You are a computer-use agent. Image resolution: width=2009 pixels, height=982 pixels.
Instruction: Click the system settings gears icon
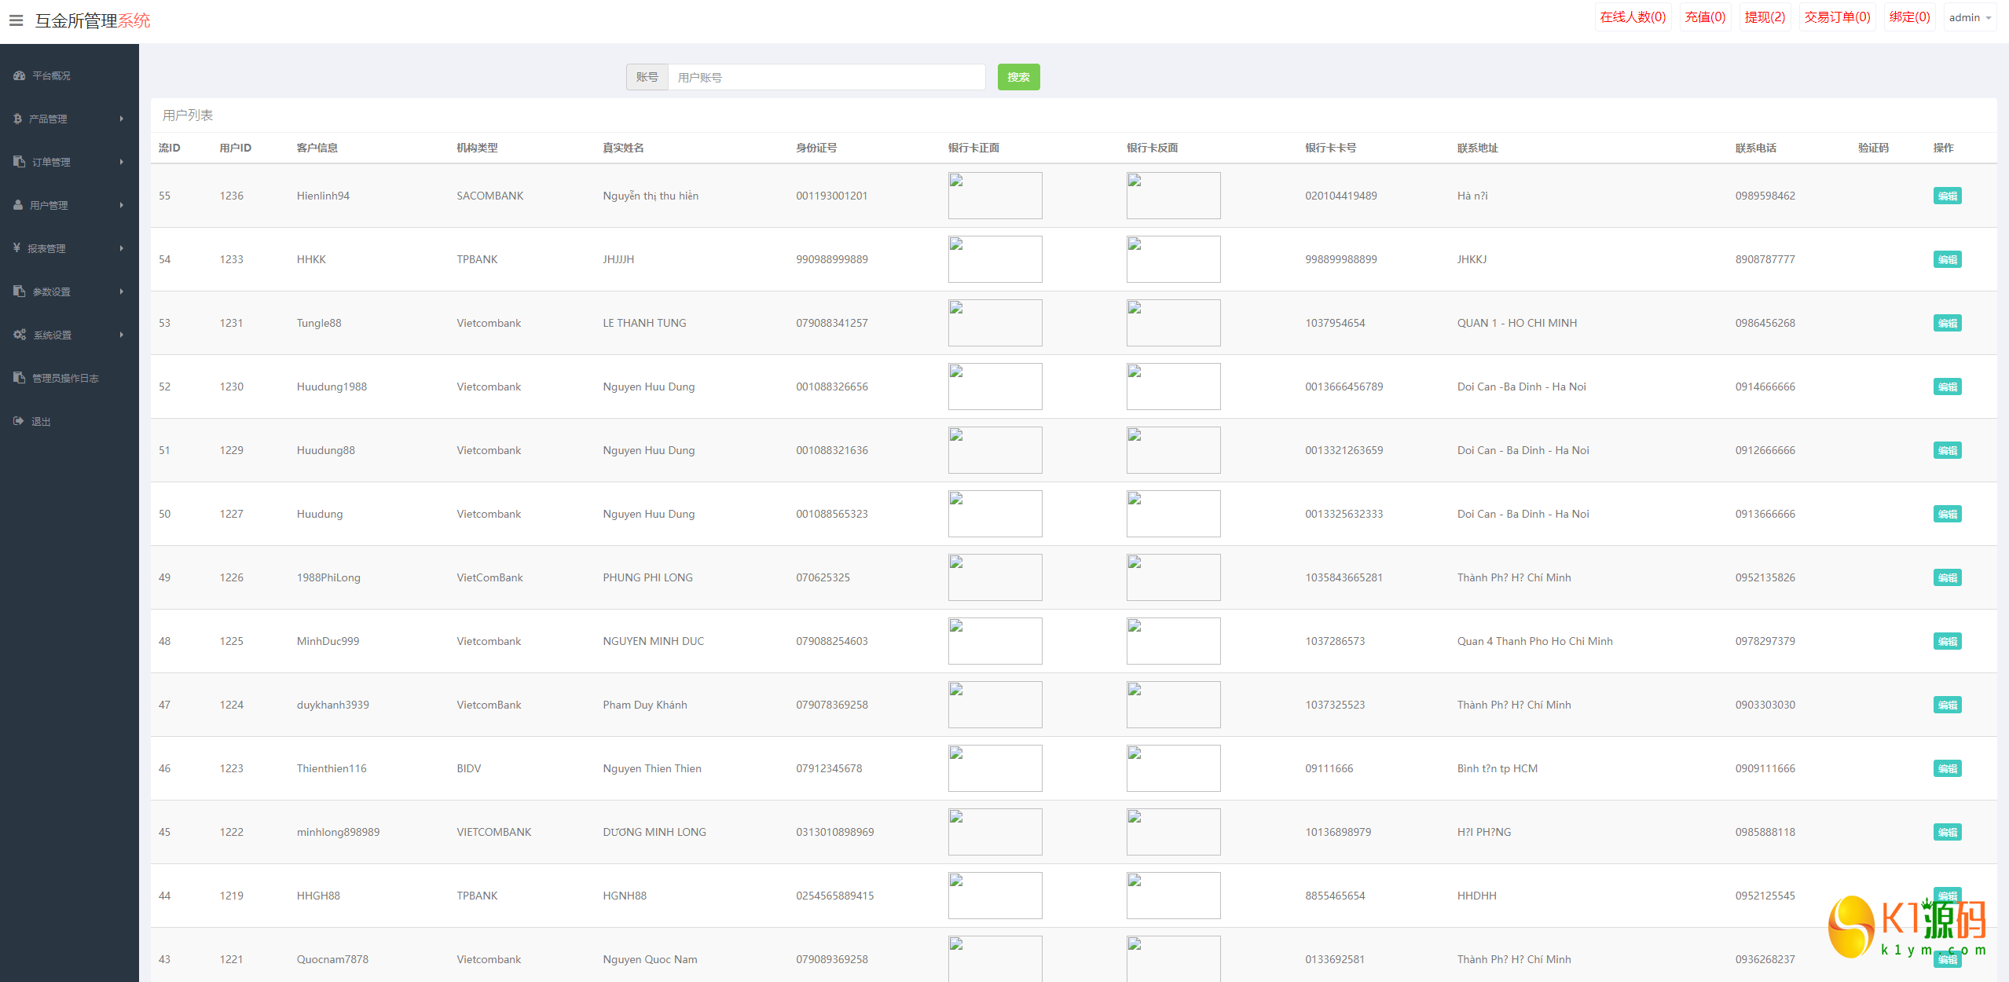pos(20,335)
